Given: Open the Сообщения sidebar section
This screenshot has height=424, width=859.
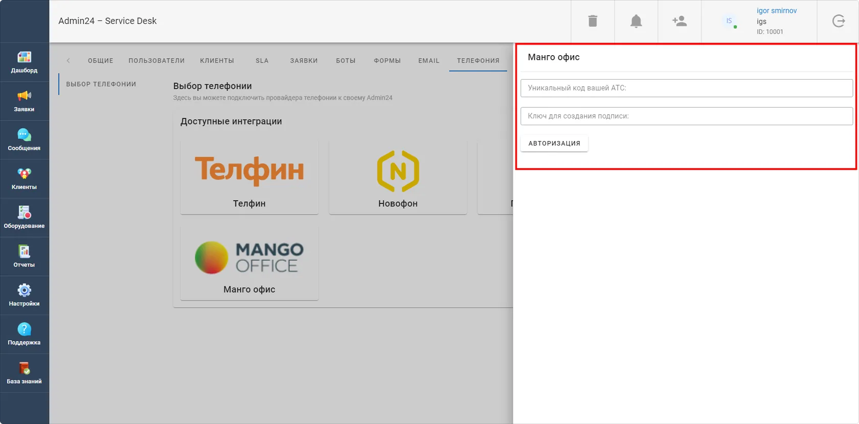Looking at the screenshot, I should (x=24, y=140).
